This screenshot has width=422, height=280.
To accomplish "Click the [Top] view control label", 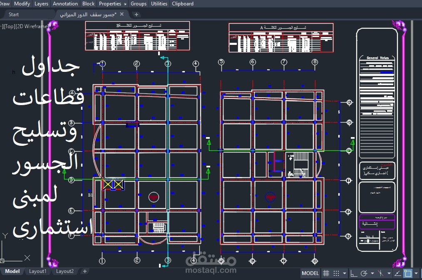I will 10,26.
